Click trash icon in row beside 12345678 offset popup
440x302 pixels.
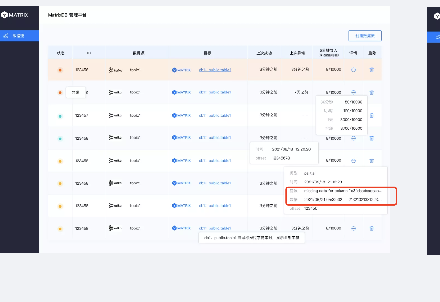point(372,161)
